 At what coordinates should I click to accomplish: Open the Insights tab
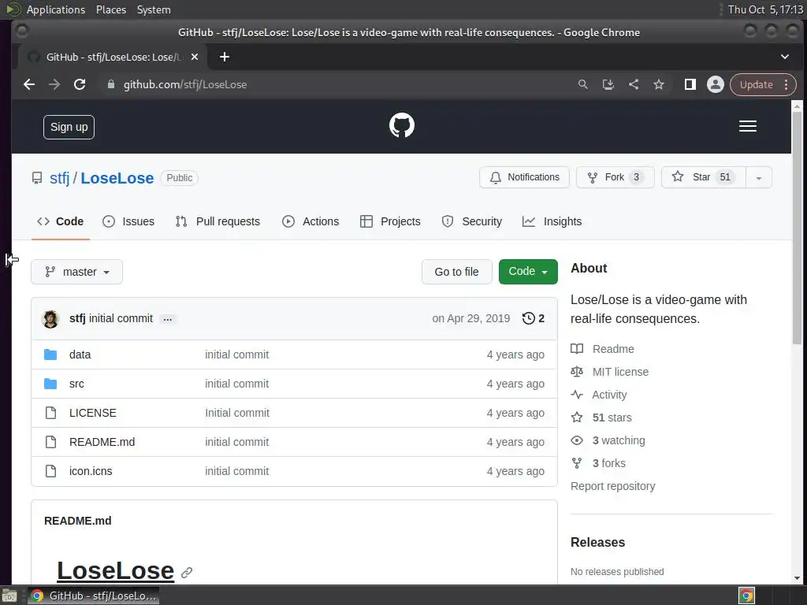[x=552, y=221]
